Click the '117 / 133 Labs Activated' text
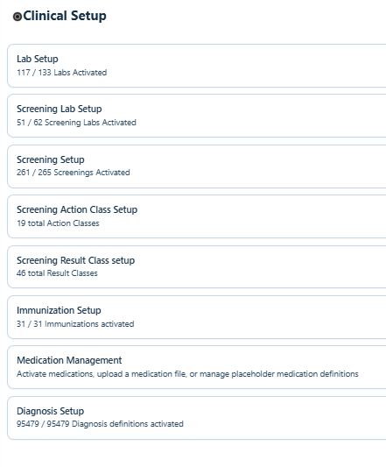 click(x=61, y=73)
